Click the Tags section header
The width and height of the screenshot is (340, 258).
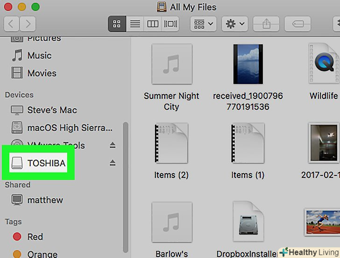pyautogui.click(x=13, y=222)
